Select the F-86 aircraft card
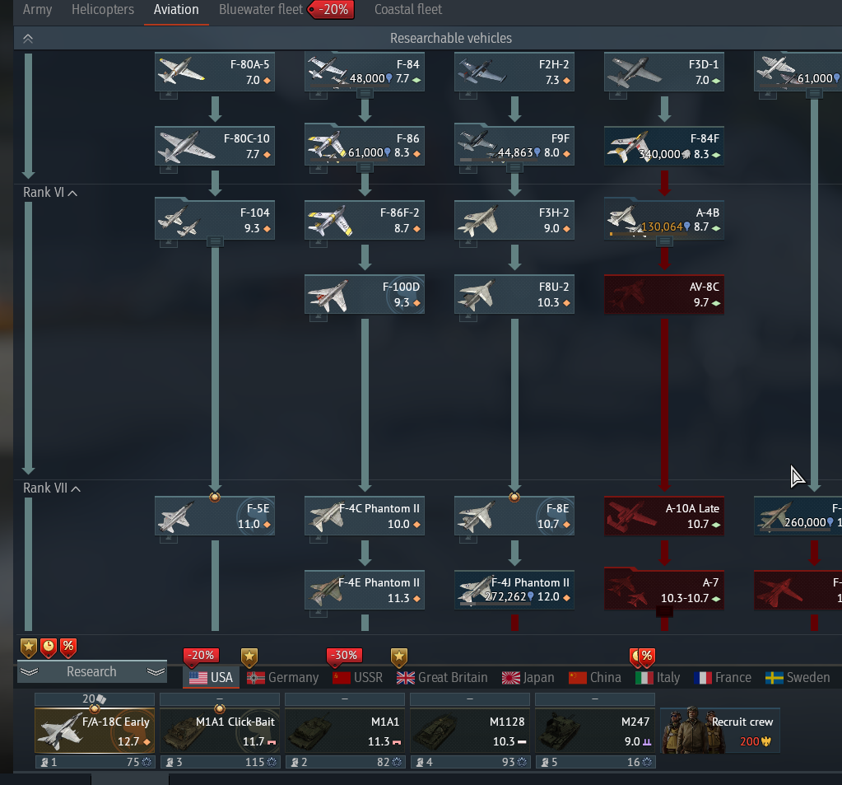 click(x=365, y=146)
